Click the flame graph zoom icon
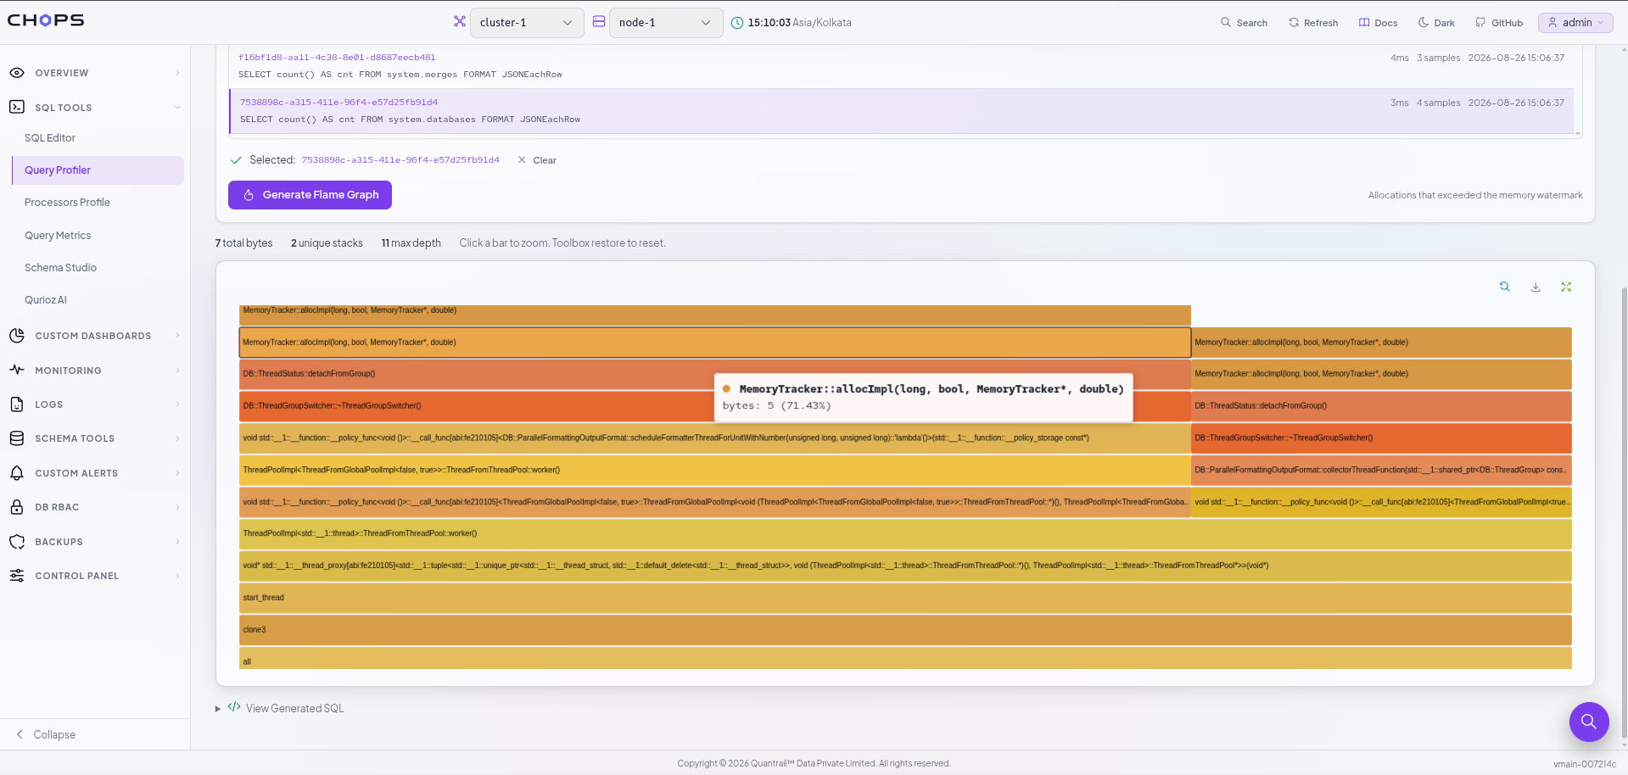1628x775 pixels. (1505, 287)
